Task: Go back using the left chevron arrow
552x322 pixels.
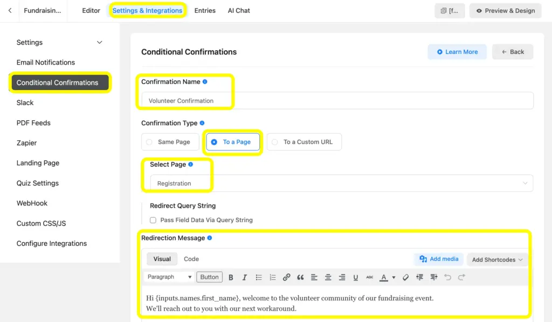Action: [x=10, y=11]
